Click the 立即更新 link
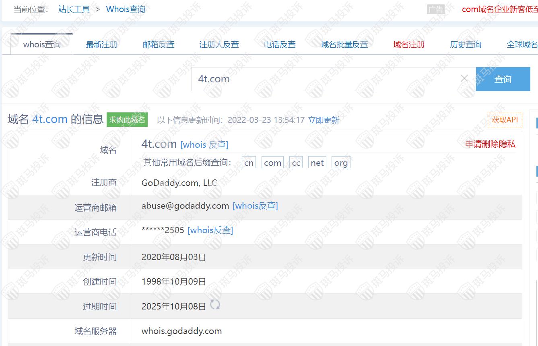 324,120
